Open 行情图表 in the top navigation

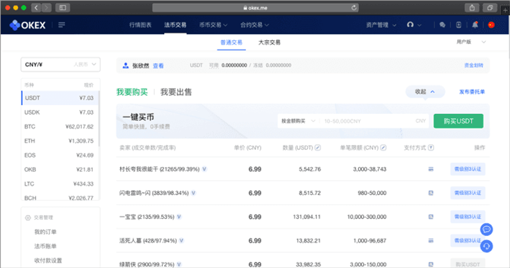[140, 25]
